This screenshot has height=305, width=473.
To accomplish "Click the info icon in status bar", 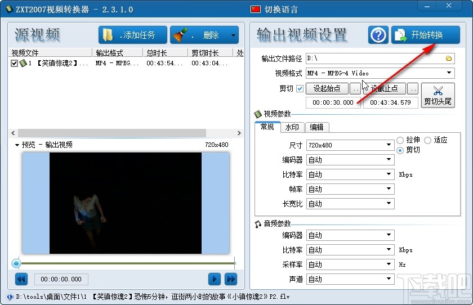I will tap(10, 297).
